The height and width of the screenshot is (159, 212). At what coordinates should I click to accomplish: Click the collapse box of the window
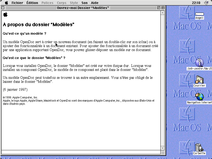(x=163, y=8)
